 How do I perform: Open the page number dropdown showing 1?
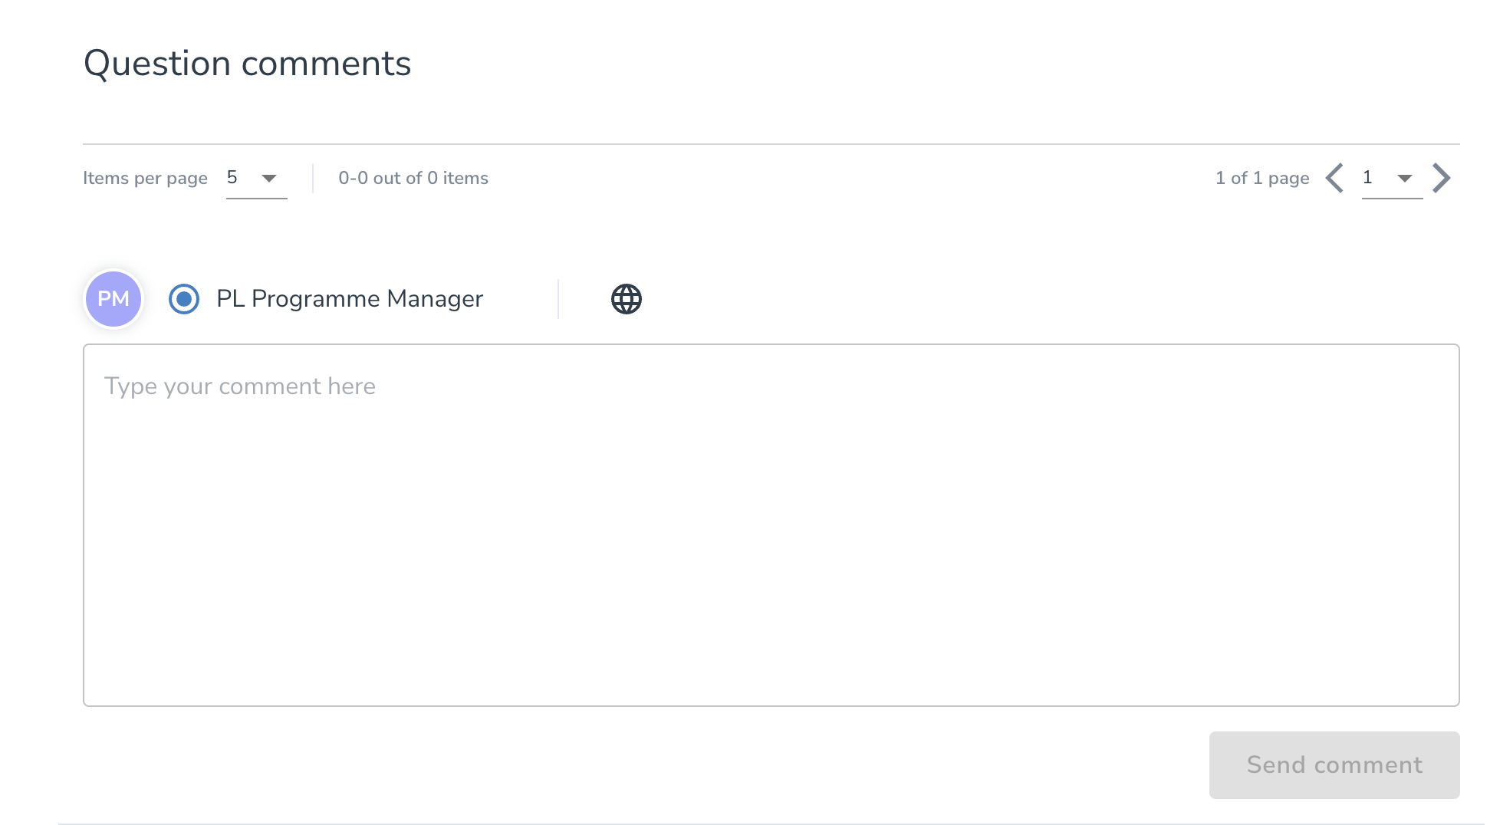(x=1392, y=179)
